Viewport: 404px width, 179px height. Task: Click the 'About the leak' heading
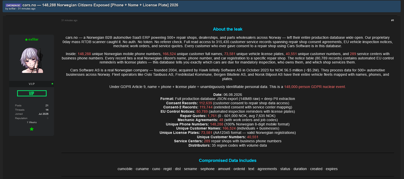228,29
